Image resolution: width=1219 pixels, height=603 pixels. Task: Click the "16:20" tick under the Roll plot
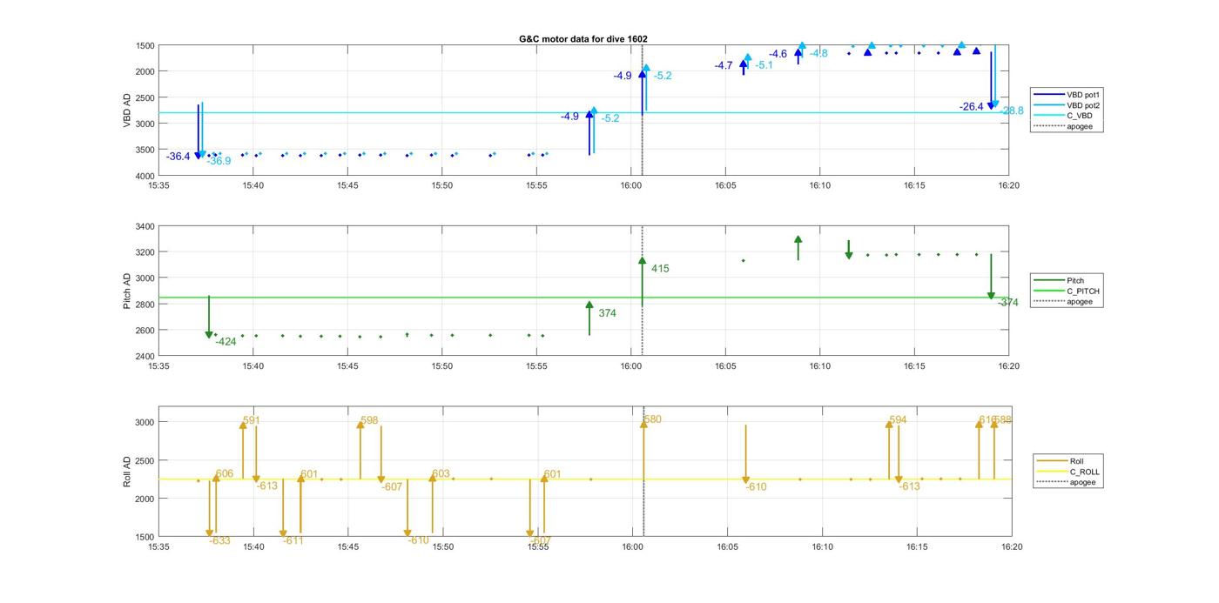point(1012,547)
